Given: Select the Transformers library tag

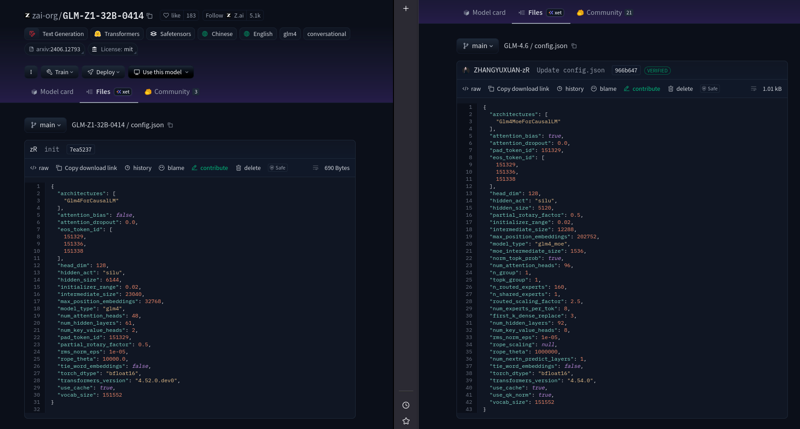Looking at the screenshot, I should click(x=117, y=34).
